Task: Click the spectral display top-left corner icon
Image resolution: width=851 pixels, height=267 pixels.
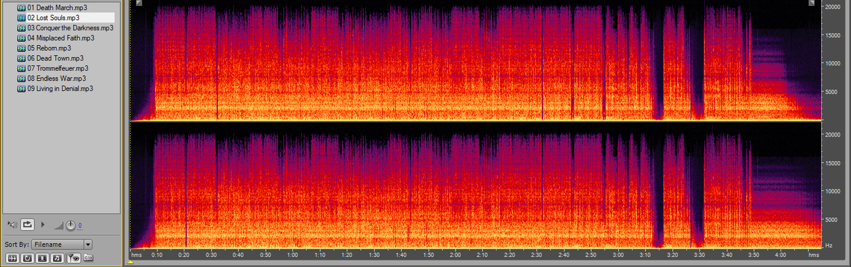Action: tap(138, 3)
